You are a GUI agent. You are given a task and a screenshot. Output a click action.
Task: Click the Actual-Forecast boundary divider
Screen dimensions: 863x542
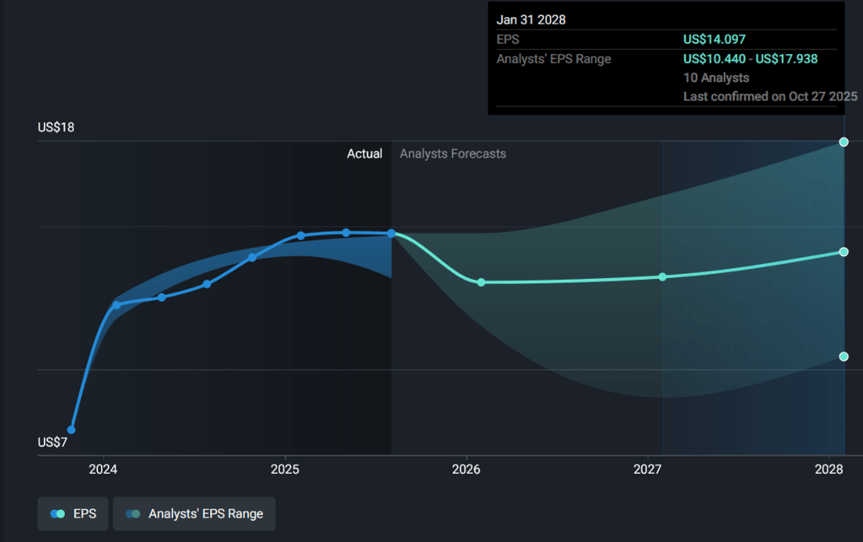tap(391, 295)
